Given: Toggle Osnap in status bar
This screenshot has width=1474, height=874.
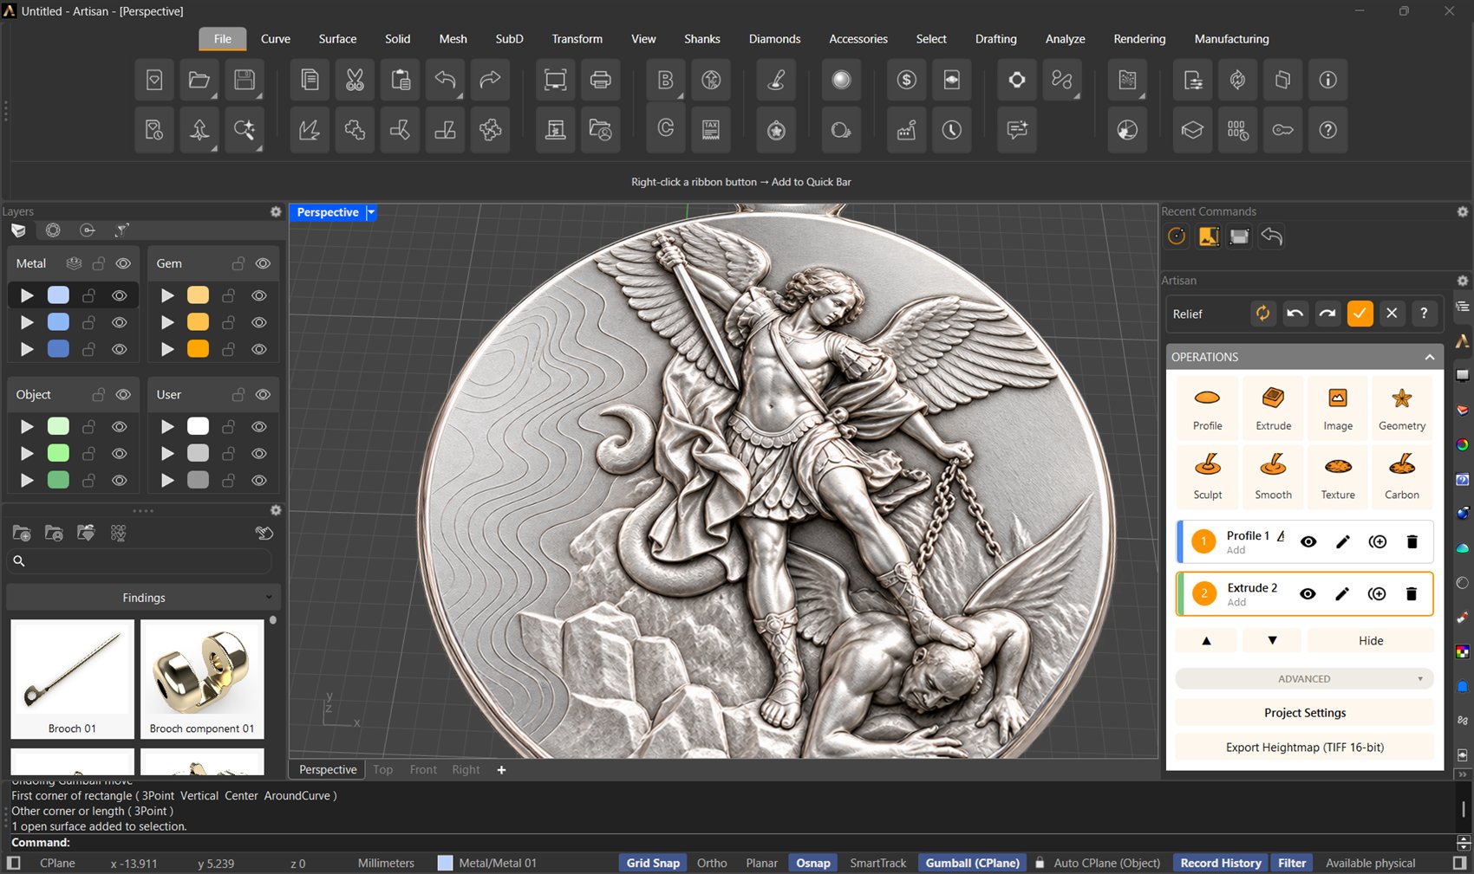Looking at the screenshot, I should (x=813, y=863).
